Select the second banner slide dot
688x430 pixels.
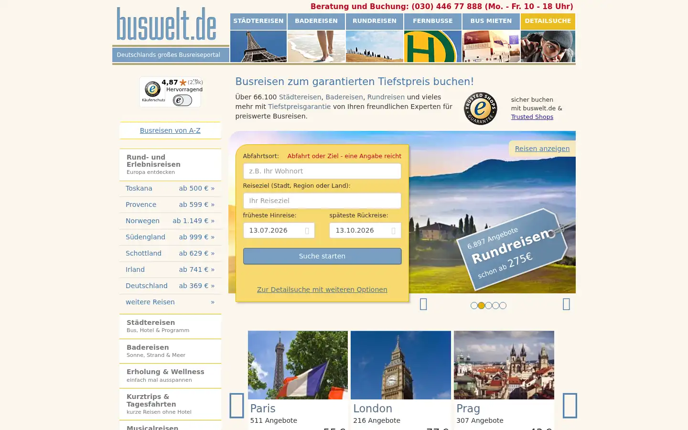coord(481,305)
